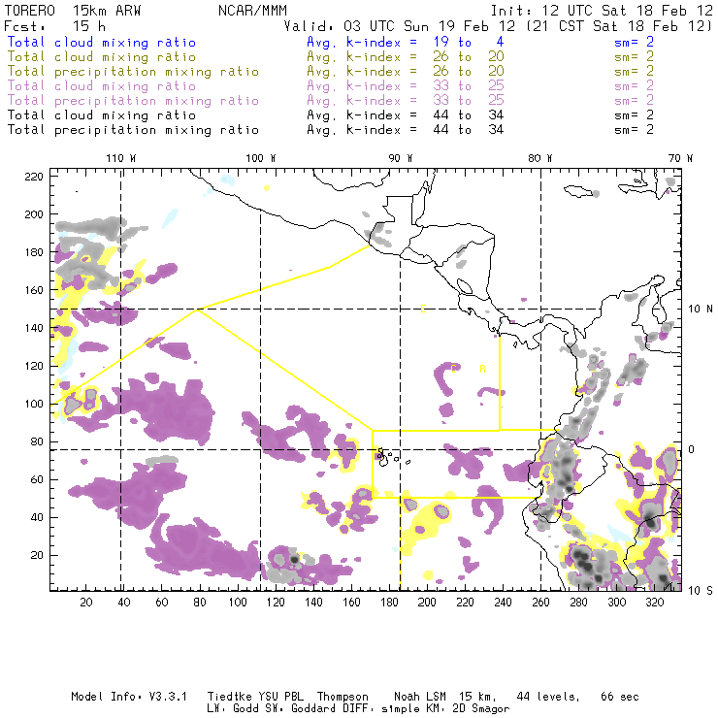The height and width of the screenshot is (718, 718).
Task: Click 'Avg. k-index = 19 to 4' text
Action: pos(406,42)
